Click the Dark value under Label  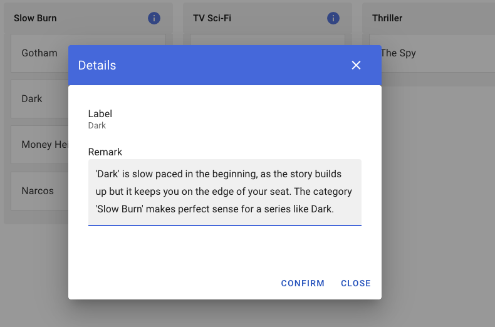[x=97, y=126]
